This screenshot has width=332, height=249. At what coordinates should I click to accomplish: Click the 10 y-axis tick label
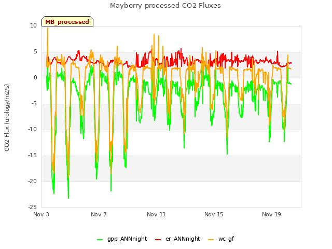33,25
